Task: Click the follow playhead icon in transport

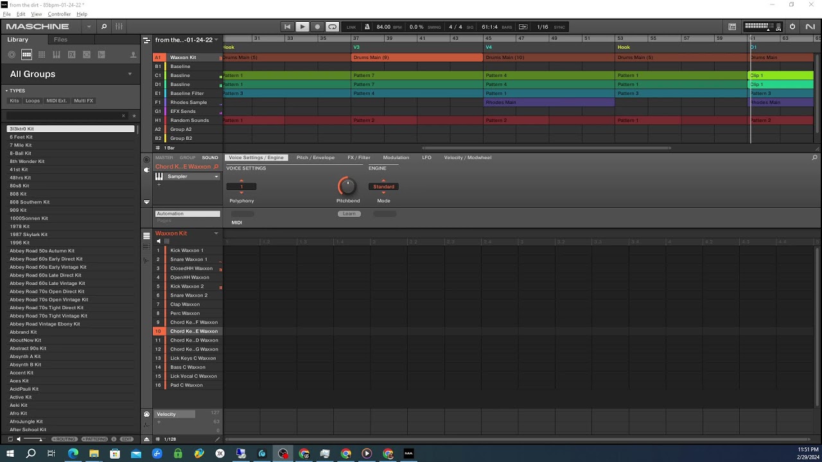Action: [523, 26]
